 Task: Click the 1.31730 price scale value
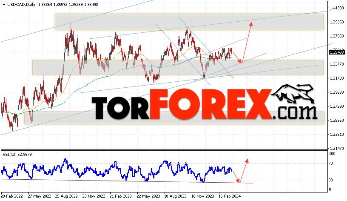(337, 78)
